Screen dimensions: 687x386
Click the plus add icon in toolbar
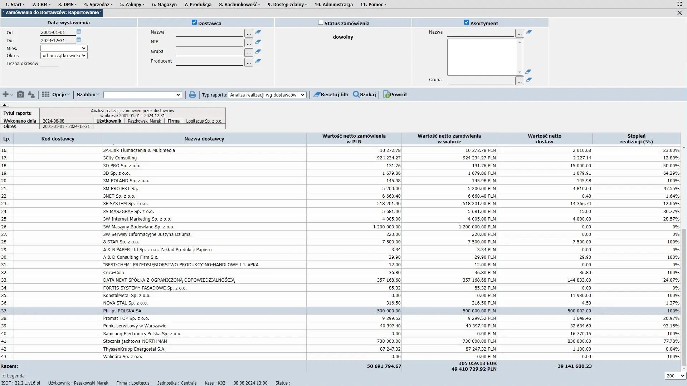coord(5,94)
